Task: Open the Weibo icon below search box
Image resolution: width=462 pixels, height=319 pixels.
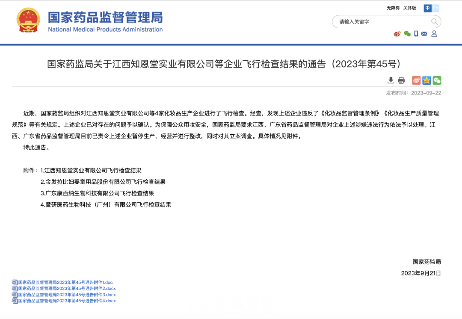Action: tap(397, 34)
